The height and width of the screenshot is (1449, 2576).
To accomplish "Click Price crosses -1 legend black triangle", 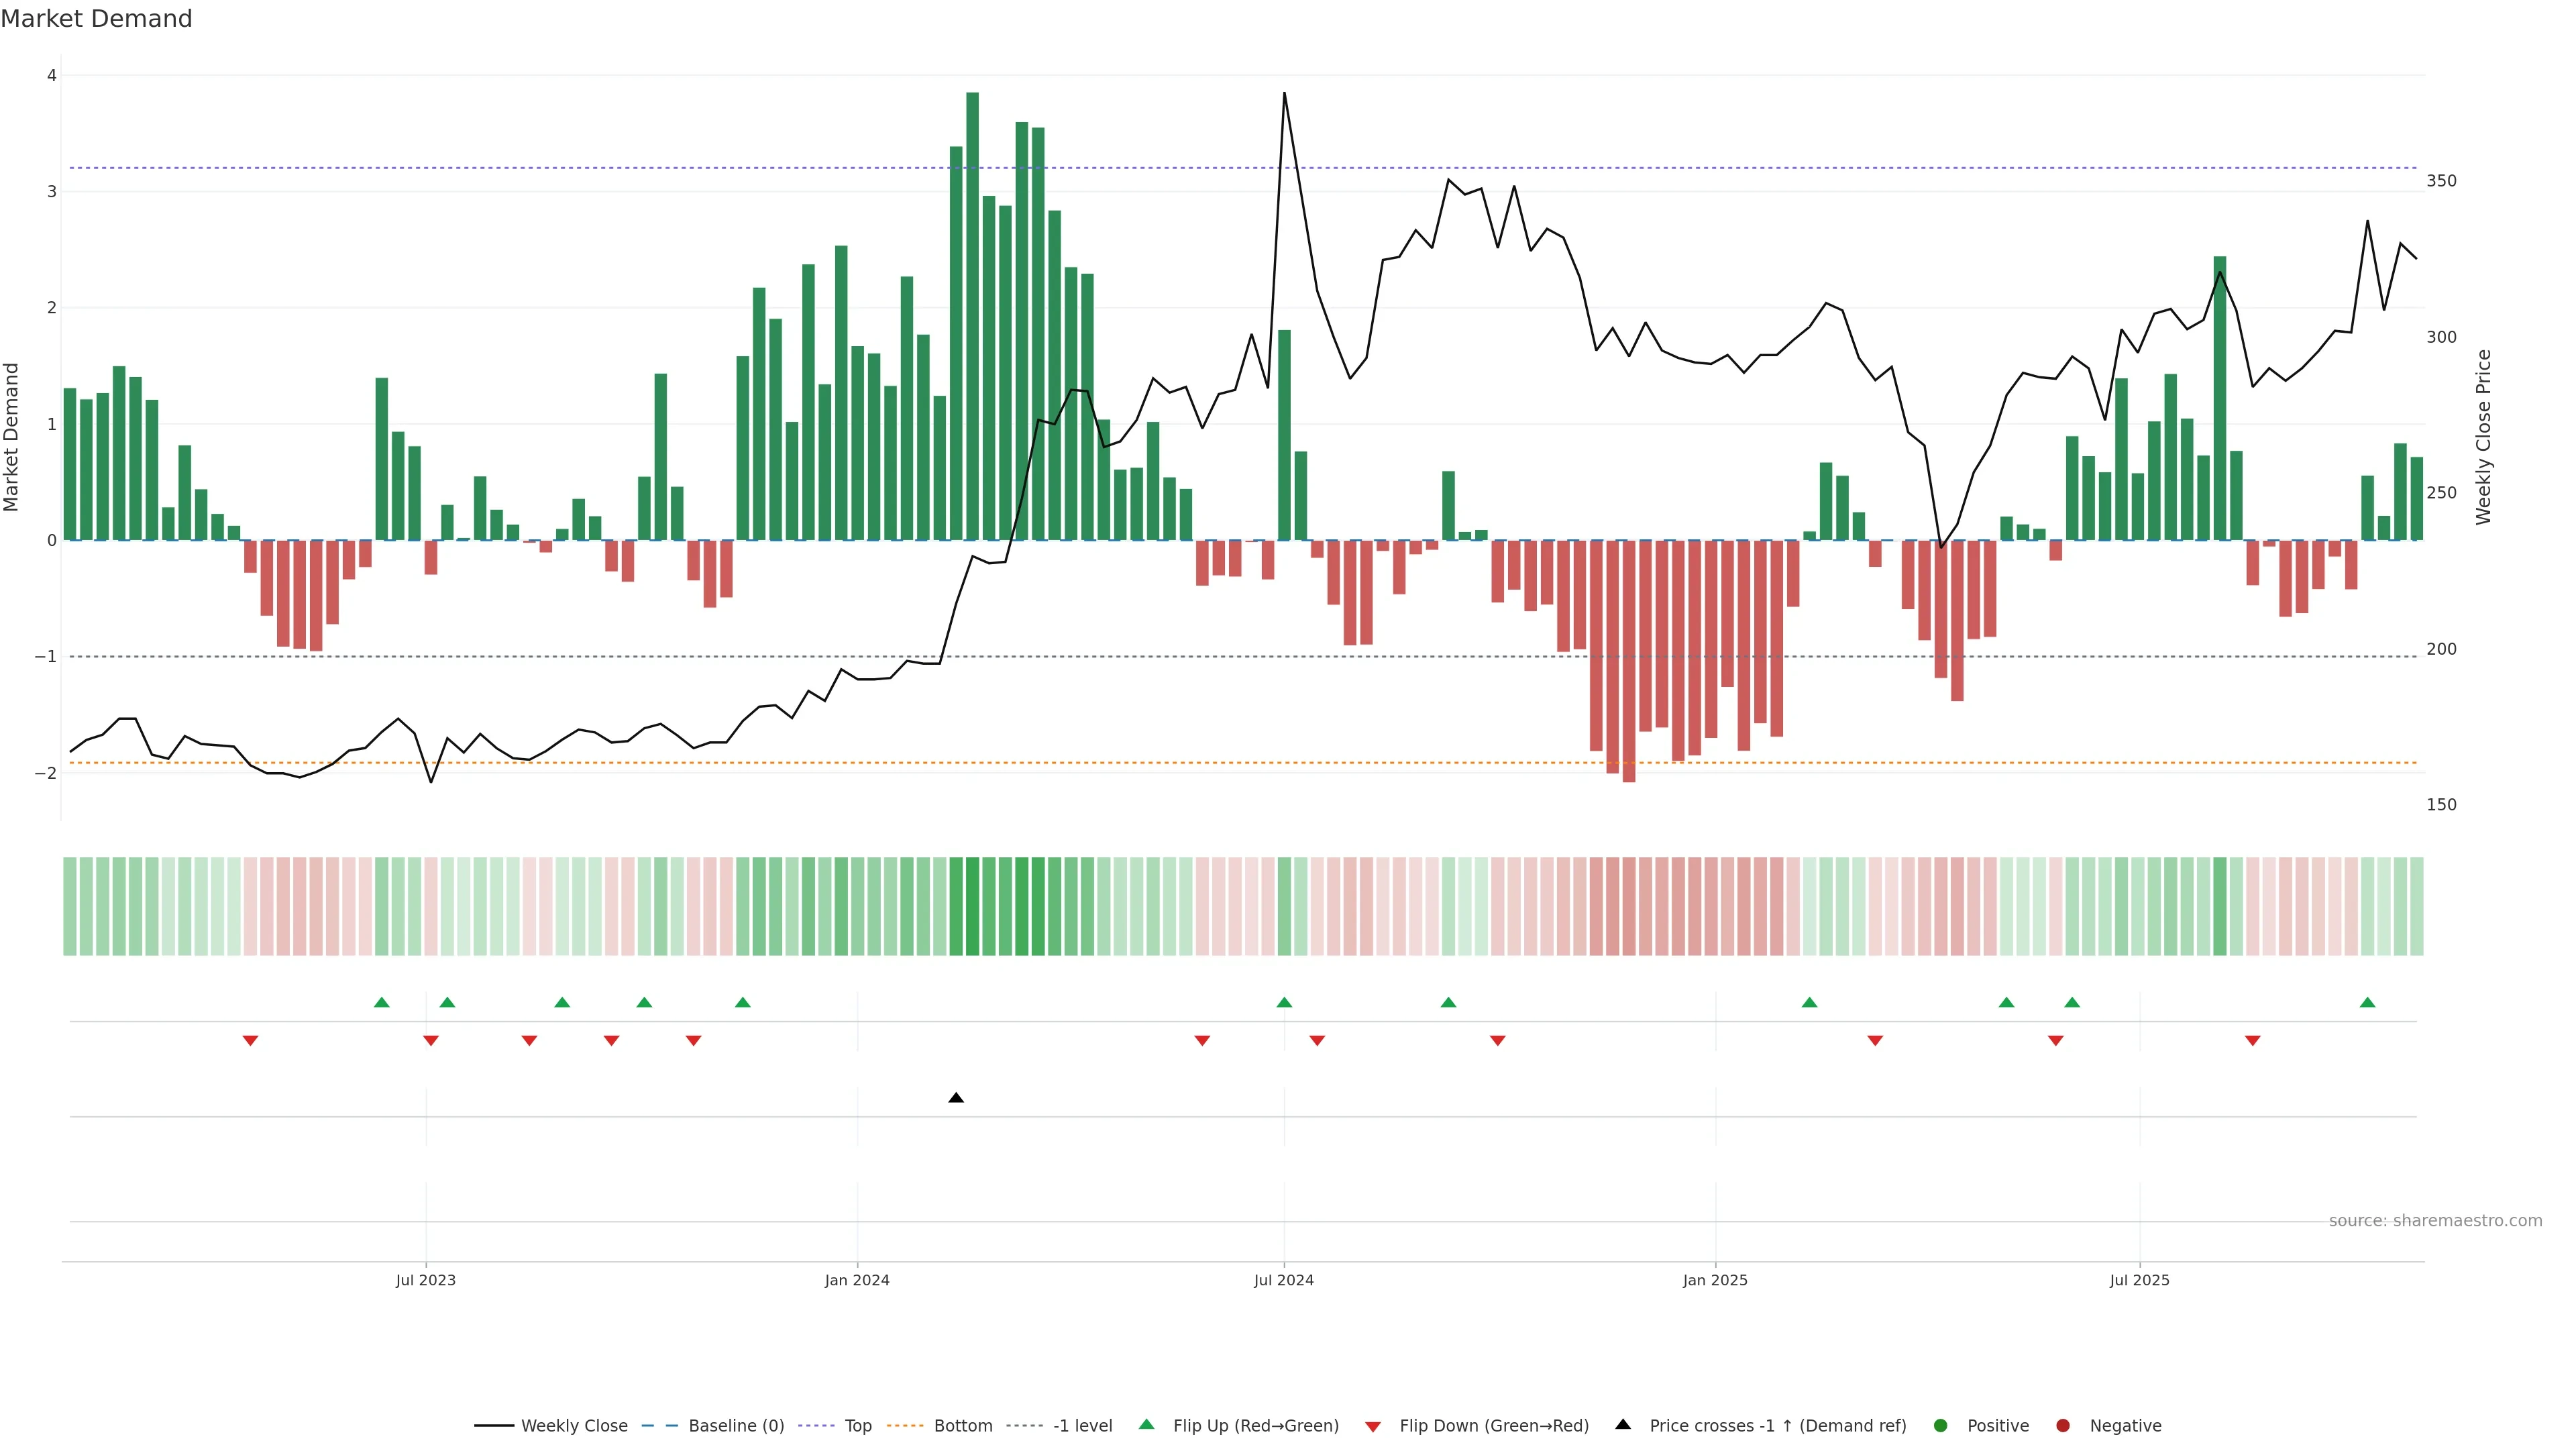I will click(1623, 1424).
